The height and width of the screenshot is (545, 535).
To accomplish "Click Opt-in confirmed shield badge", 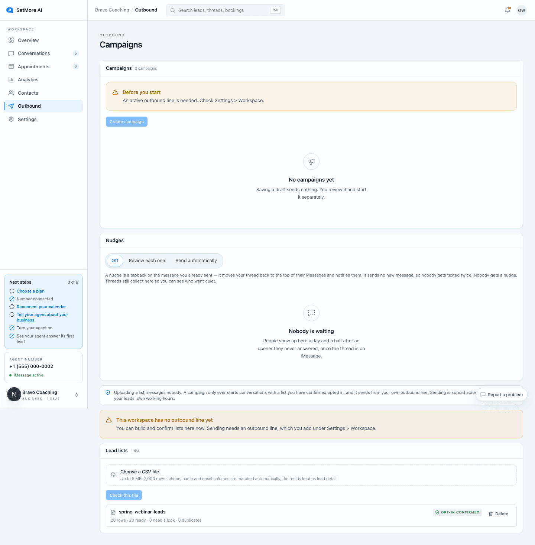I will 457,512.
